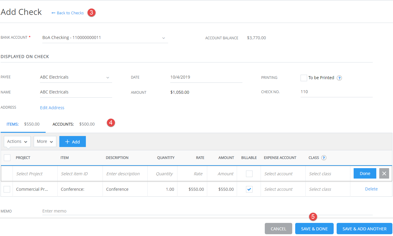Click the Date field

click(x=206, y=77)
